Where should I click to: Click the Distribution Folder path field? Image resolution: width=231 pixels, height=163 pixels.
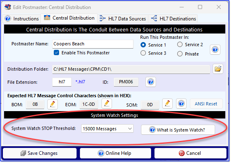[131, 69]
